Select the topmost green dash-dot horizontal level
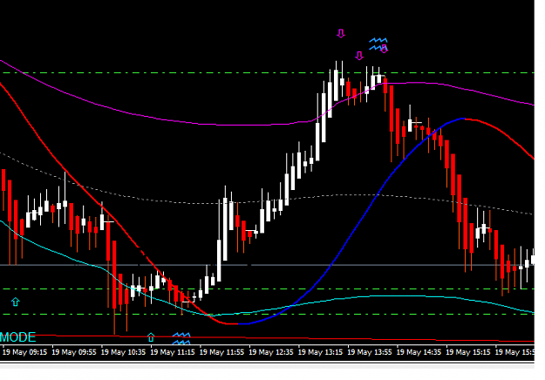The height and width of the screenshot is (380, 545). (x=267, y=73)
